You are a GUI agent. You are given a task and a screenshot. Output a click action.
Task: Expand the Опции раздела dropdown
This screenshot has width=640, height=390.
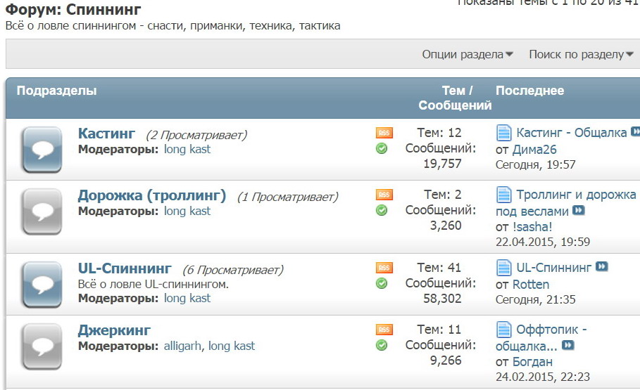[468, 54]
